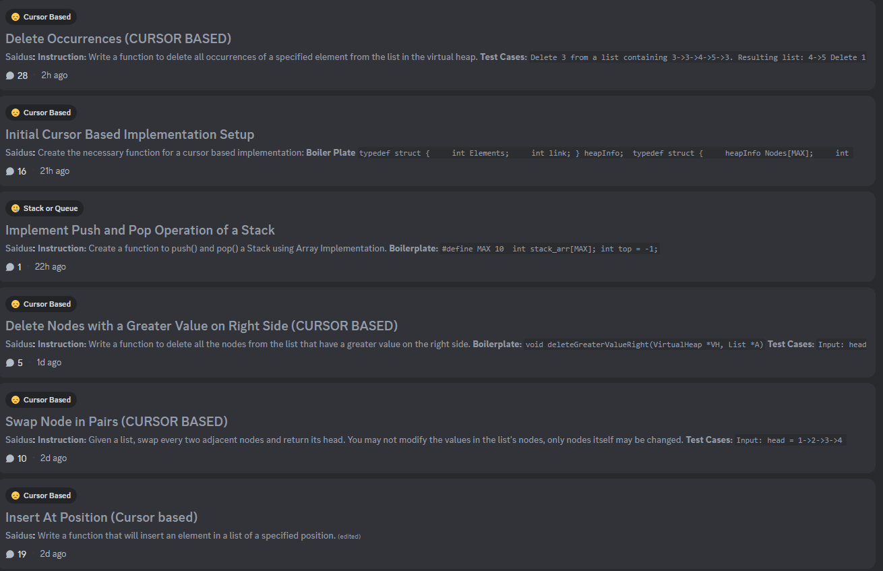This screenshot has width=883, height=571.
Task: Open Initial Cursor Based Implementation Setup post
Action: (x=129, y=134)
